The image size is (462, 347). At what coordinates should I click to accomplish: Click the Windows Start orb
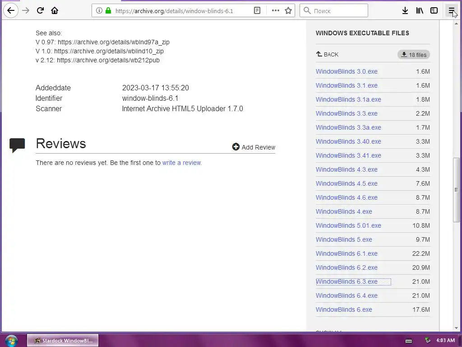click(x=11, y=341)
